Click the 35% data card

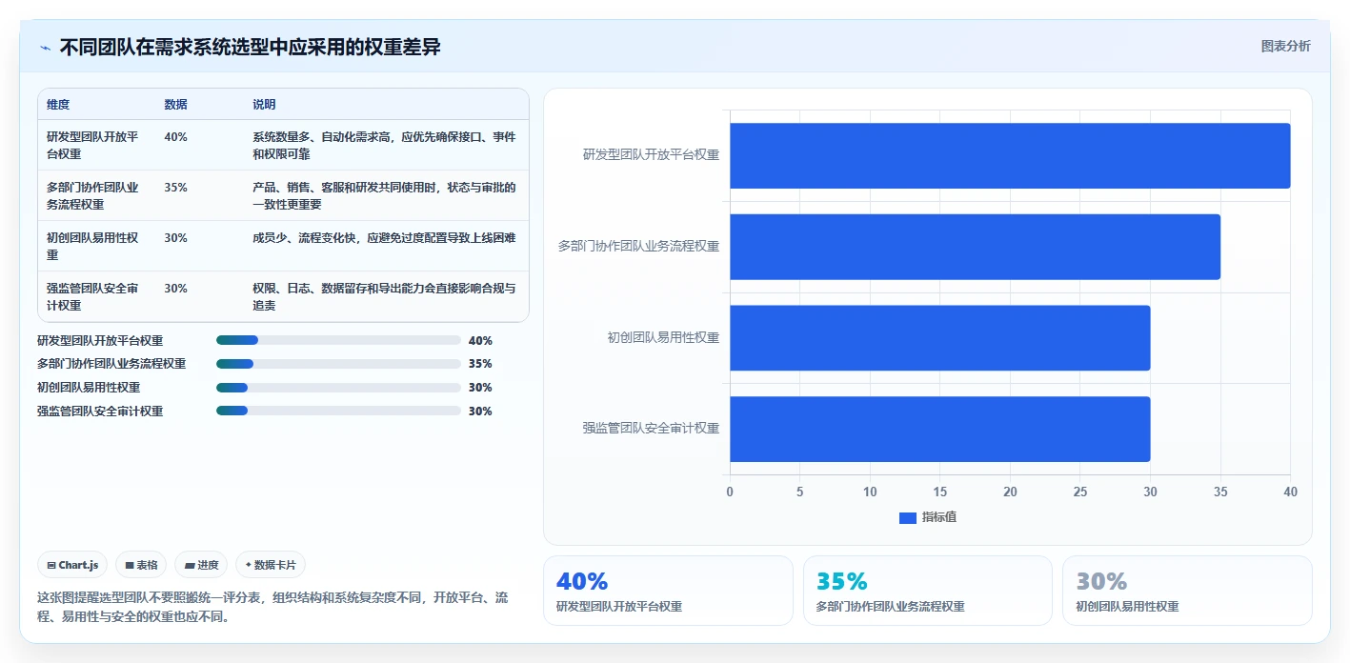click(928, 591)
